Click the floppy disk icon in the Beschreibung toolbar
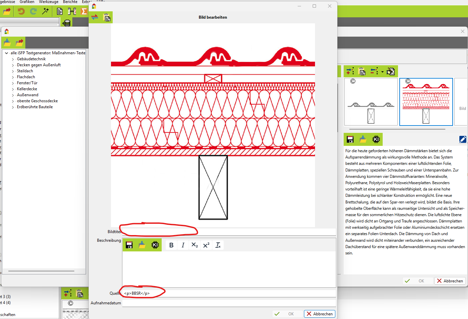This screenshot has height=319, width=468. point(129,245)
